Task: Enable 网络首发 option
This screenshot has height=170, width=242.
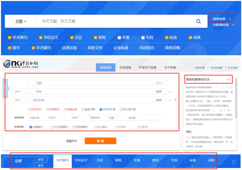Action: (47, 109)
